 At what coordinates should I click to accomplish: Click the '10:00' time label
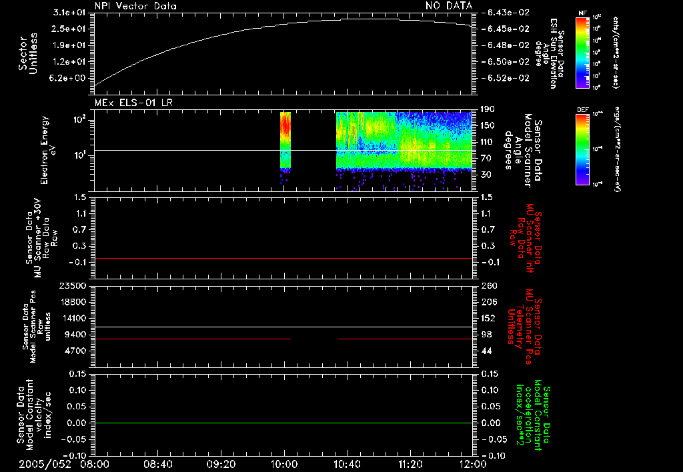coord(284,464)
